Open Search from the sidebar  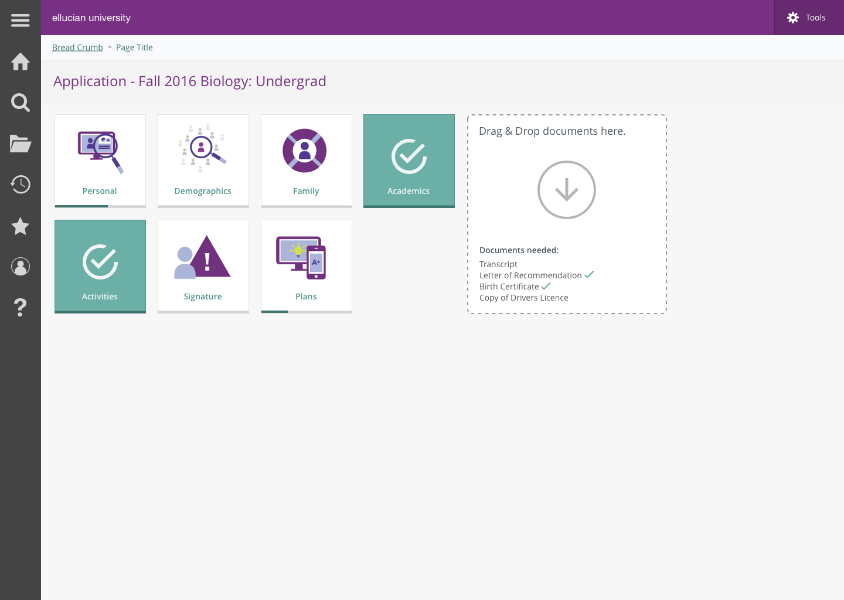pyautogui.click(x=20, y=103)
